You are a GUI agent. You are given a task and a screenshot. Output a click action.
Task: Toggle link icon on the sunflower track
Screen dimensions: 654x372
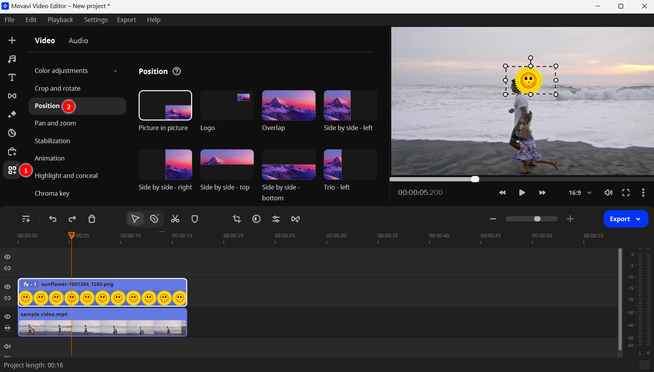pyautogui.click(x=7, y=298)
